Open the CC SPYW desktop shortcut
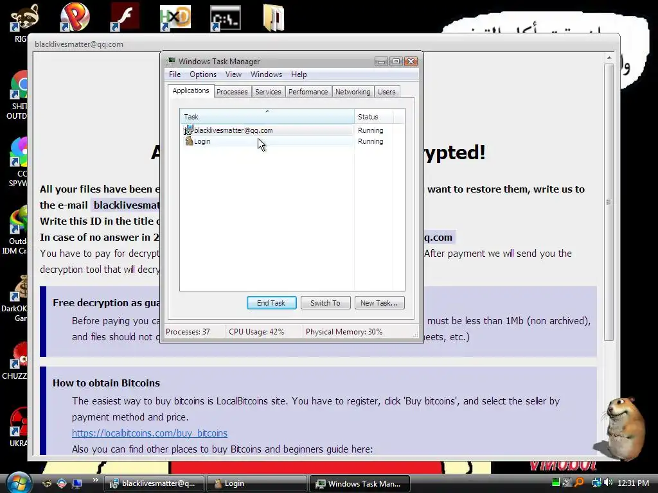 point(17,162)
